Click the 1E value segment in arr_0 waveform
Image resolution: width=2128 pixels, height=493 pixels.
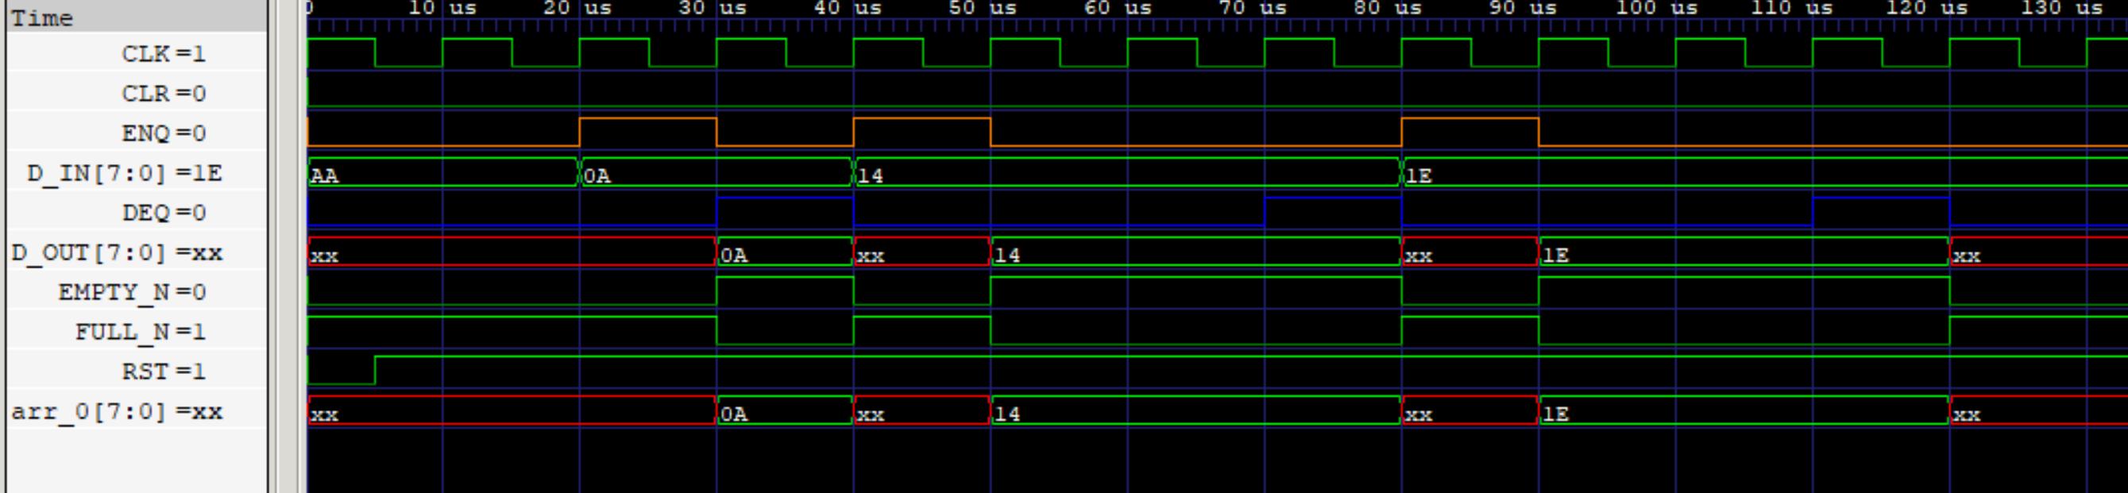click(1743, 410)
